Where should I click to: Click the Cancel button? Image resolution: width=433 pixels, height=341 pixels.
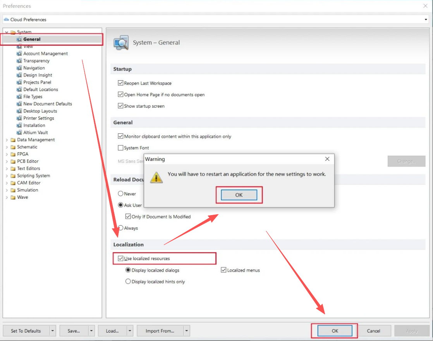click(x=373, y=331)
